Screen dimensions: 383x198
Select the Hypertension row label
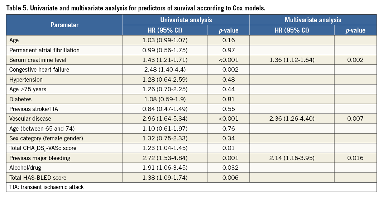point(26,79)
